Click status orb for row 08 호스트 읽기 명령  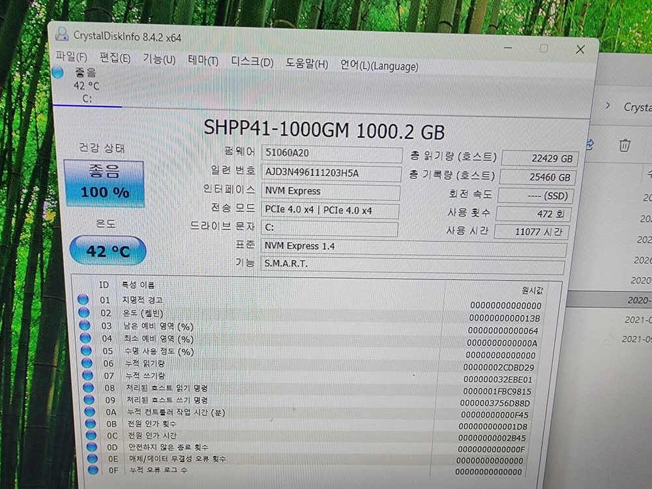(89, 387)
